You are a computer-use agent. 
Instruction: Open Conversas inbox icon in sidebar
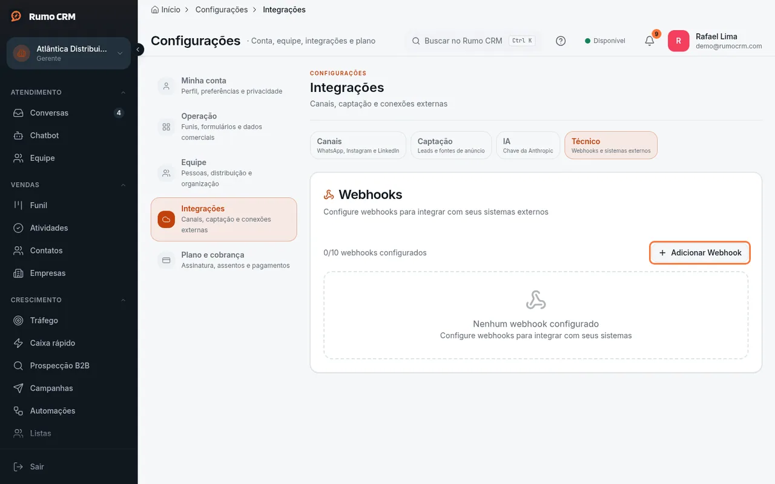coord(19,113)
